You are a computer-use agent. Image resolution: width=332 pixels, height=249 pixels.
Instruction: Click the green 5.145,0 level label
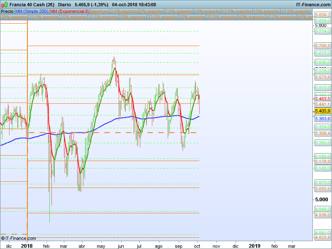(x=322, y=168)
